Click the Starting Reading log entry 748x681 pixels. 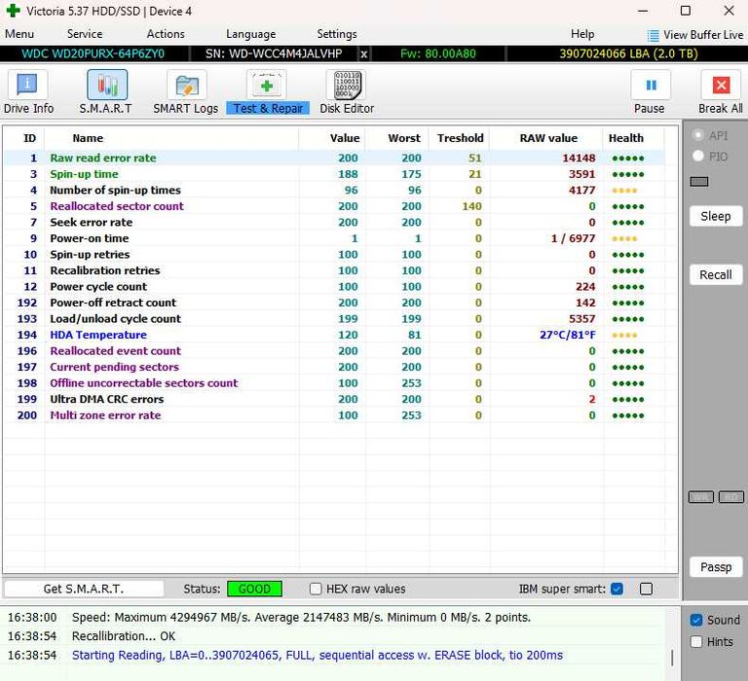318,656
